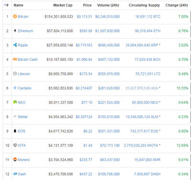The width and height of the screenshot is (191, 180).
Task: Sort table by Volume (24h) header
Action: point(108,5)
